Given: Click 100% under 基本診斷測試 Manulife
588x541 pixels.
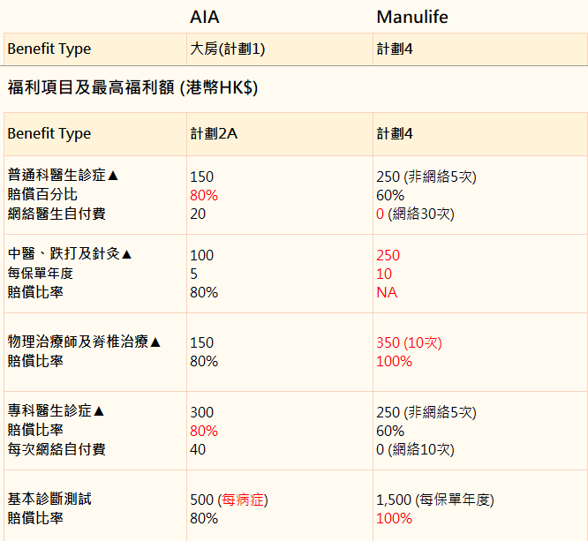Looking at the screenshot, I should (x=394, y=519).
